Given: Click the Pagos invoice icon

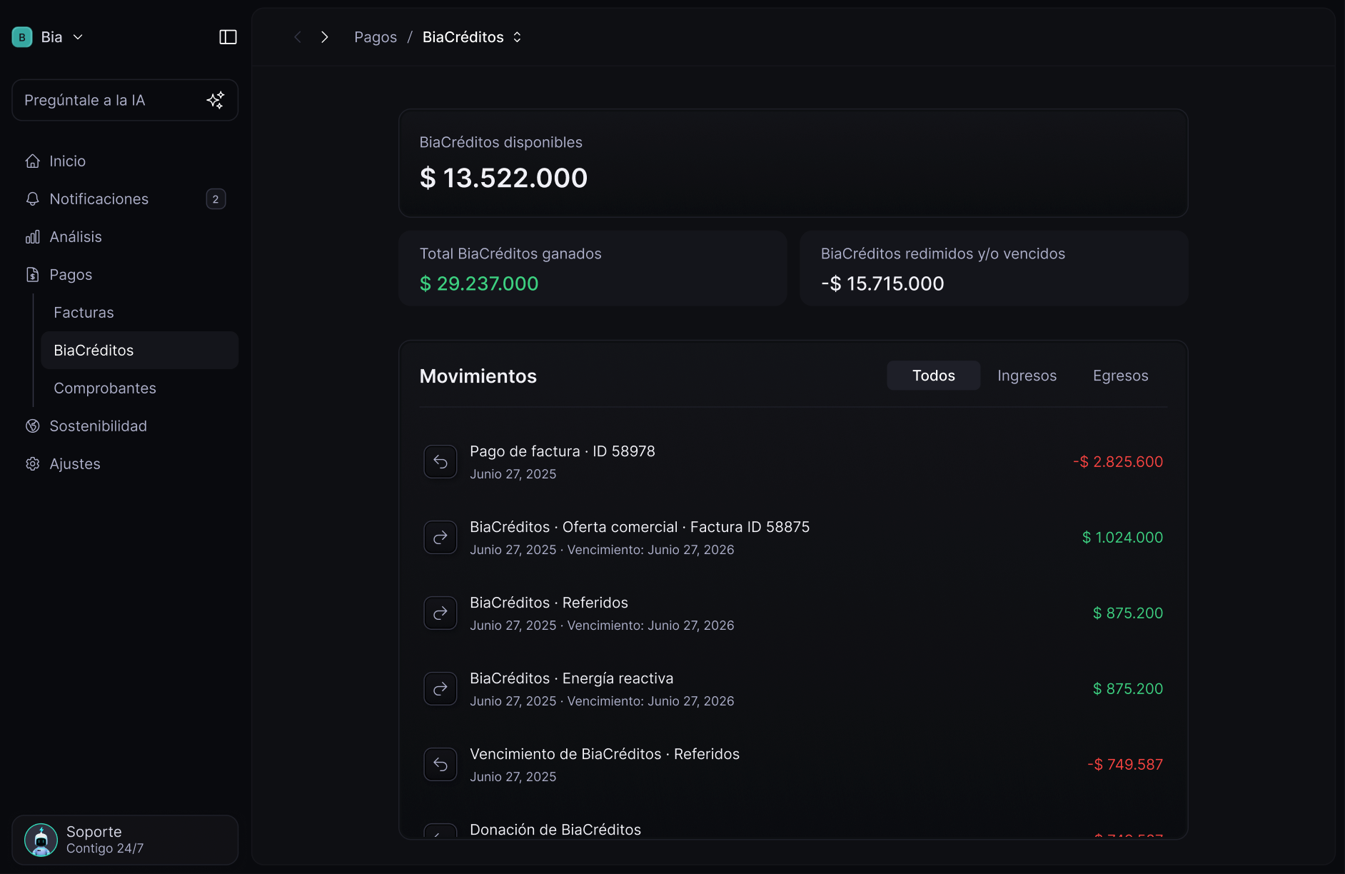Looking at the screenshot, I should tap(32, 275).
